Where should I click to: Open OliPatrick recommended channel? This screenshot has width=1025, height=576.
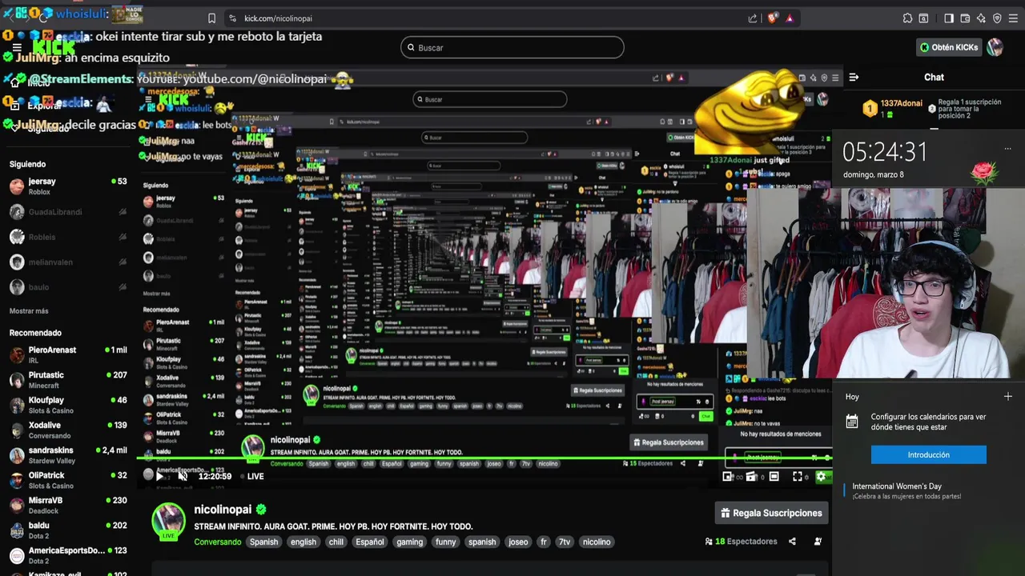[68, 480]
